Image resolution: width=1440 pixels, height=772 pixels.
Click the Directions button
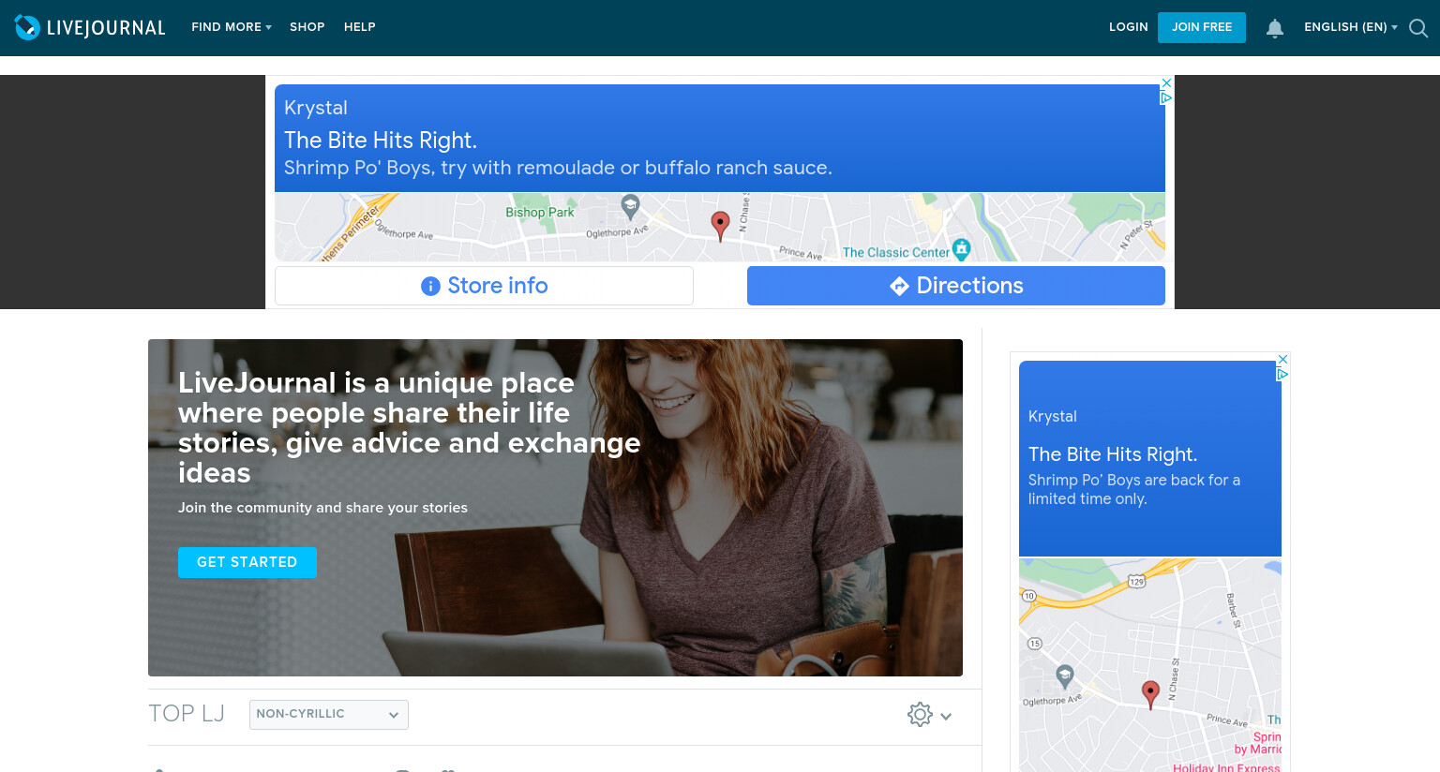coord(956,286)
